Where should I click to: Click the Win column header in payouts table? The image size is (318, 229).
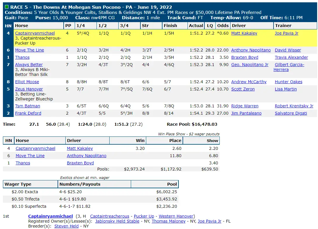(128, 141)
